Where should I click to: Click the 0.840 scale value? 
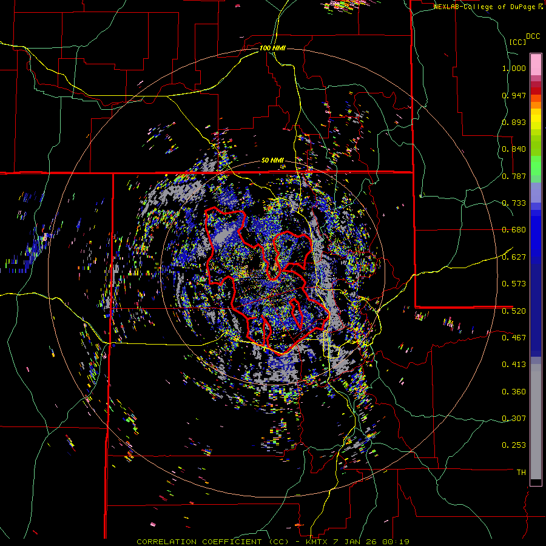[514, 149]
